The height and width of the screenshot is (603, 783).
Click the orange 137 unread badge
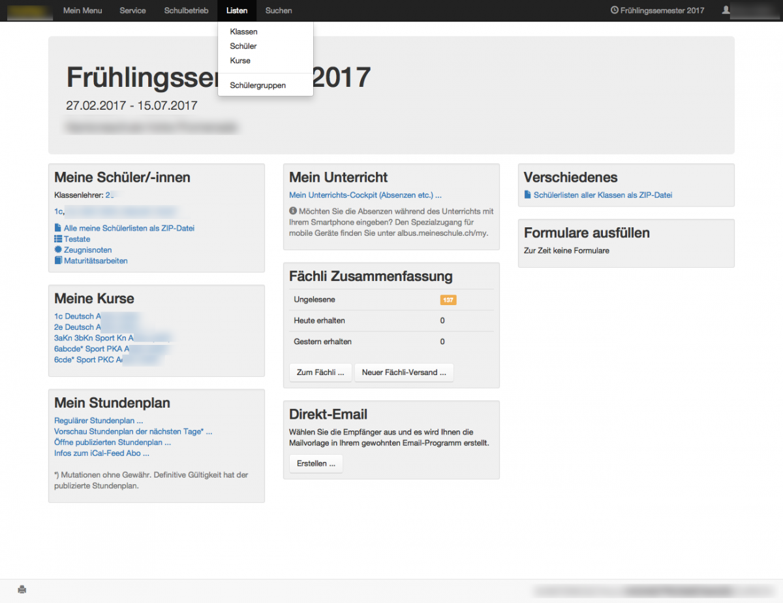448,300
